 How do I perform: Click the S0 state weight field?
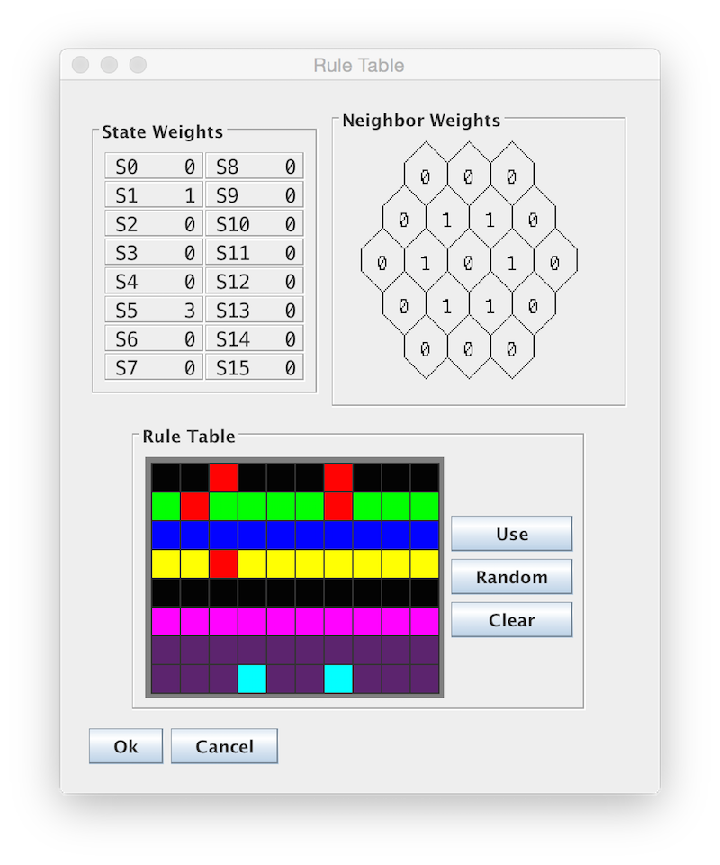point(154,166)
